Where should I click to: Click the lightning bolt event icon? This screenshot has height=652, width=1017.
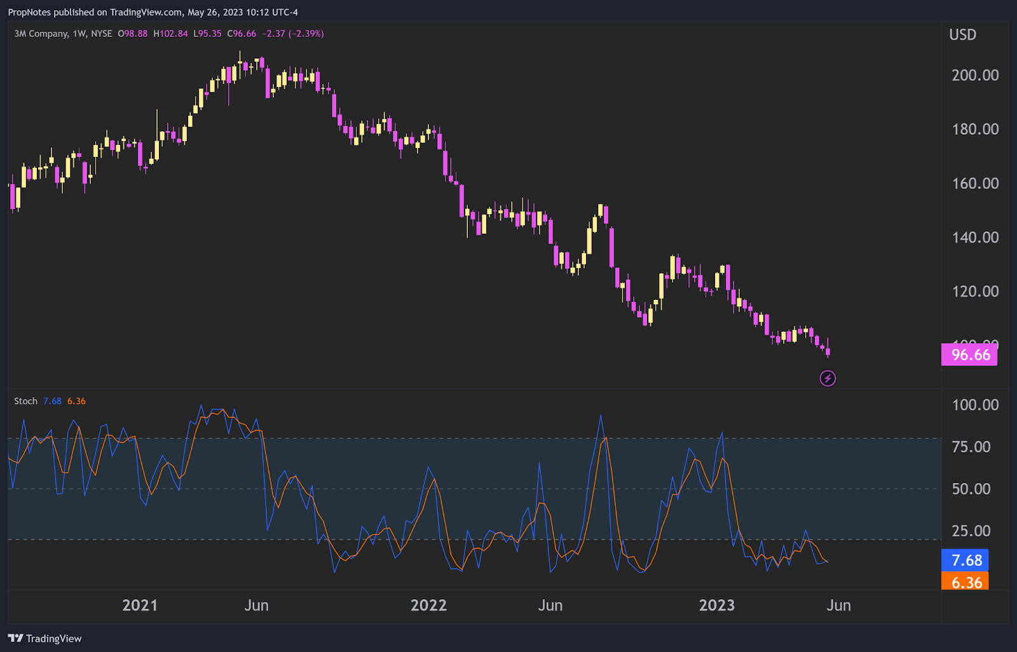tap(828, 379)
